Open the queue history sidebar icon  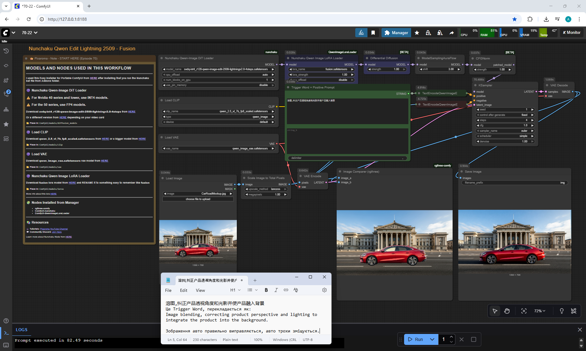click(x=6, y=51)
